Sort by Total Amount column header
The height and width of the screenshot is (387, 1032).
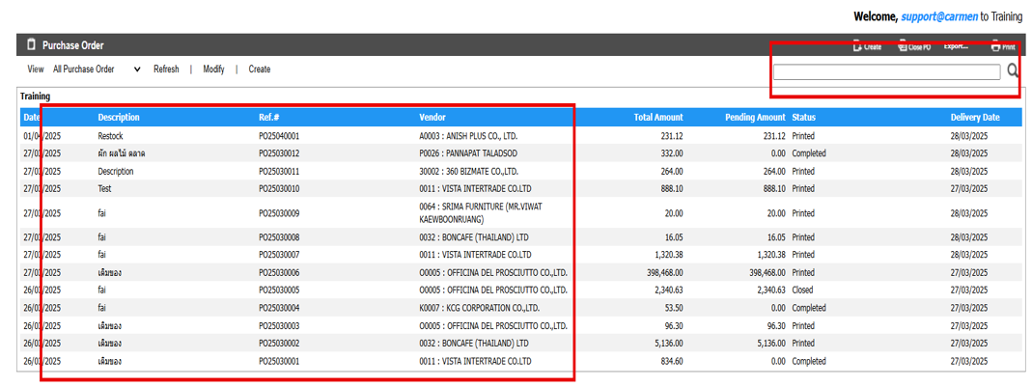pos(657,118)
